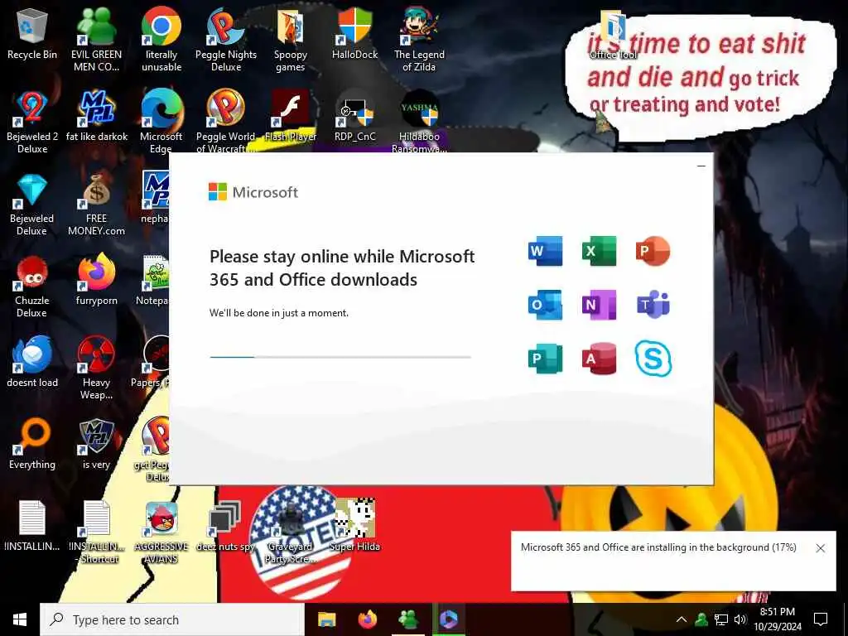The image size is (848, 636).
Task: Open the Bejeweled Deluxe diamond icon
Action: (x=32, y=205)
